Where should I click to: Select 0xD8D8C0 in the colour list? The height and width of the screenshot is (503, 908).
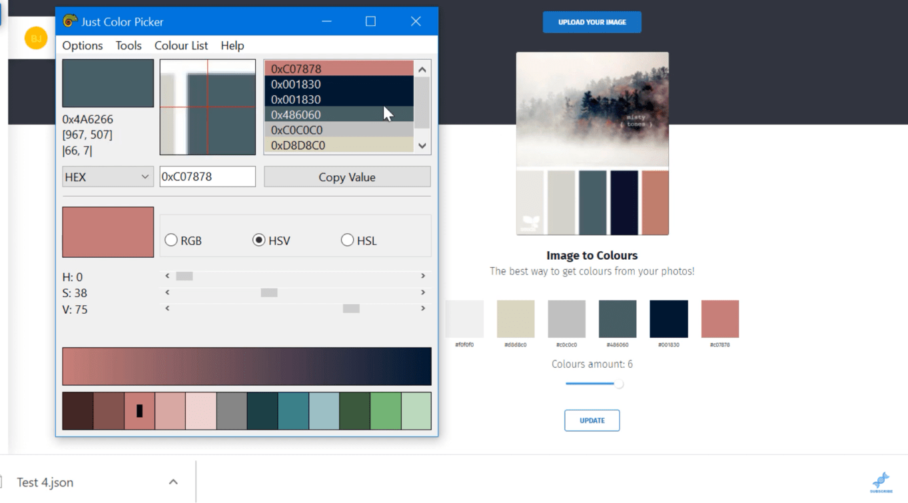coord(339,145)
